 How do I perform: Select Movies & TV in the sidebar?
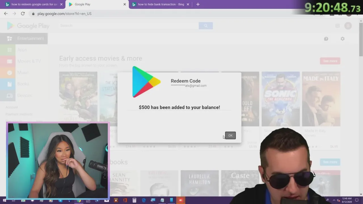point(24,61)
